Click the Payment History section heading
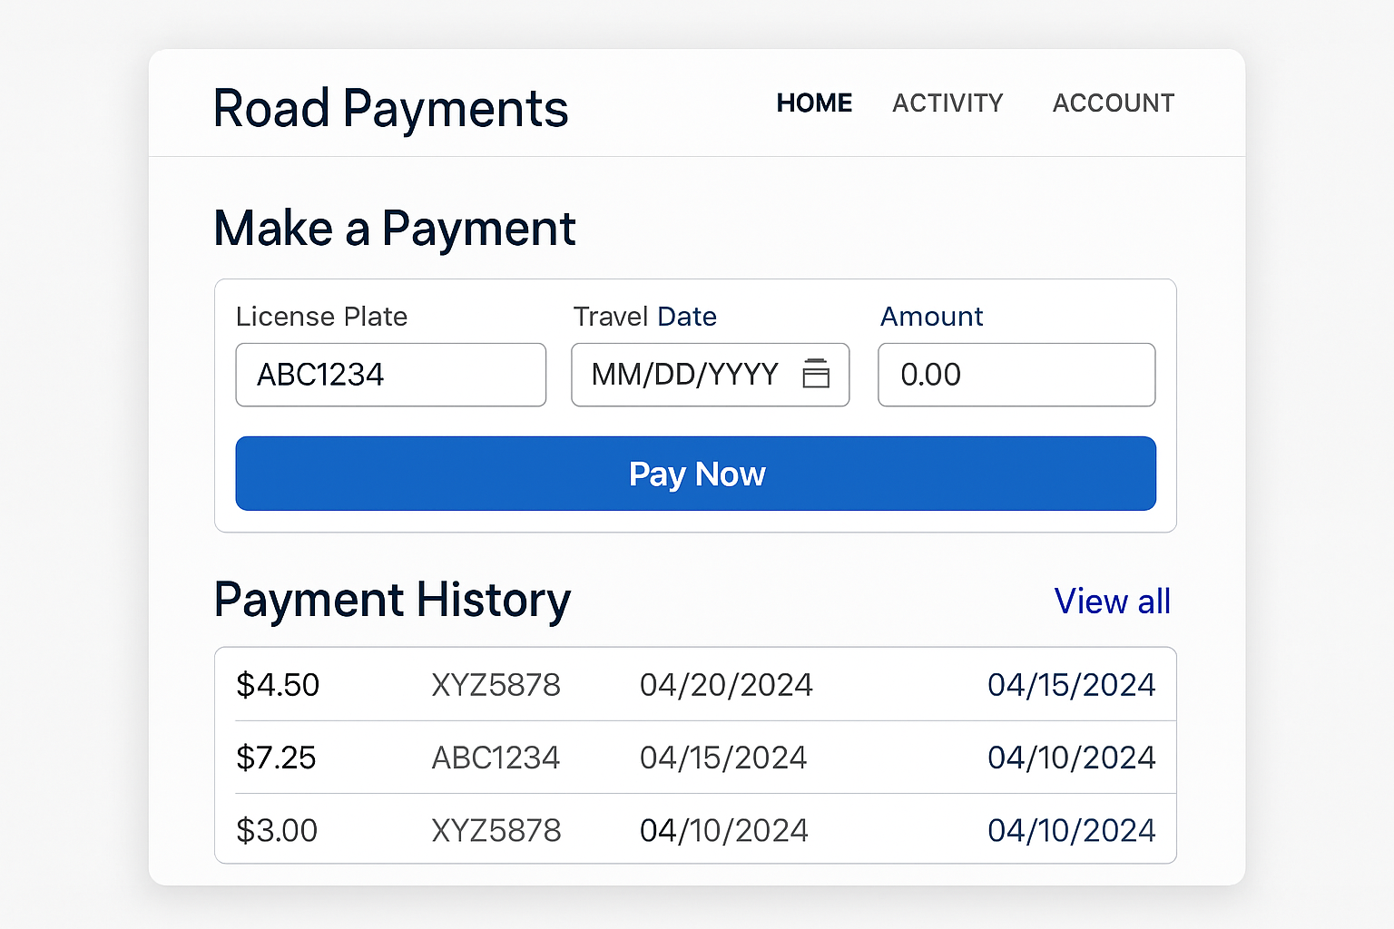1394x929 pixels. coord(392,600)
